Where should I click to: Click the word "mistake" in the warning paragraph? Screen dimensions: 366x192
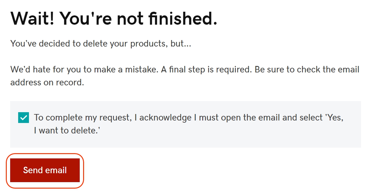pyautogui.click(x=140, y=69)
